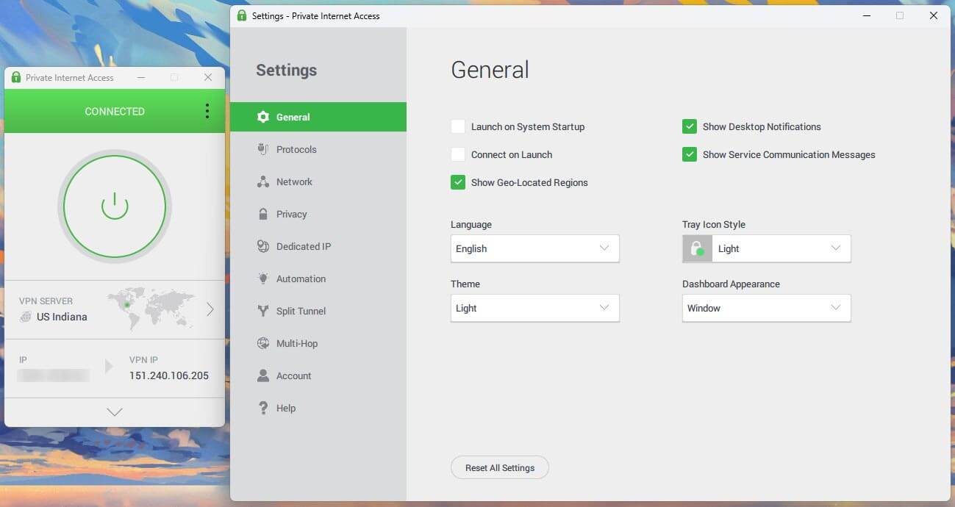Image resolution: width=955 pixels, height=507 pixels.
Task: Open the Account settings tab
Action: (x=318, y=375)
